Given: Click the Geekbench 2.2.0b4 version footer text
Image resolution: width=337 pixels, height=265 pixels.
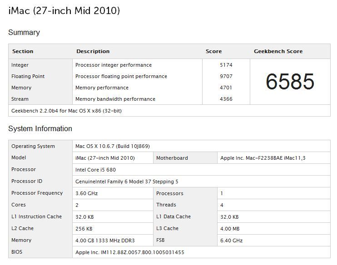Looking at the screenshot, I should click(x=66, y=111).
